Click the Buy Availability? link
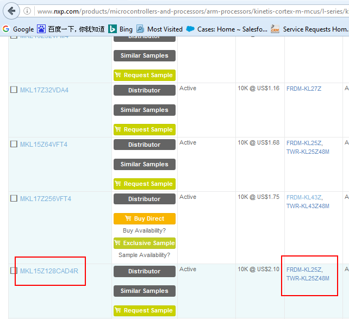This screenshot has height=319, width=349. click(x=144, y=230)
